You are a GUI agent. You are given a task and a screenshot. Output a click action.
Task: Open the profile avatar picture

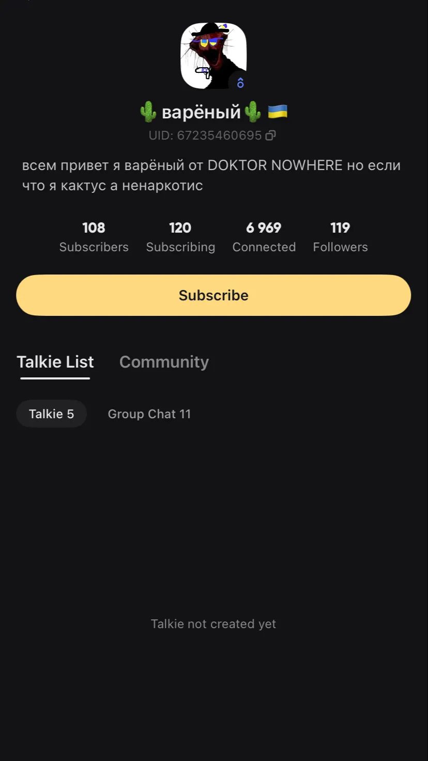(x=213, y=55)
